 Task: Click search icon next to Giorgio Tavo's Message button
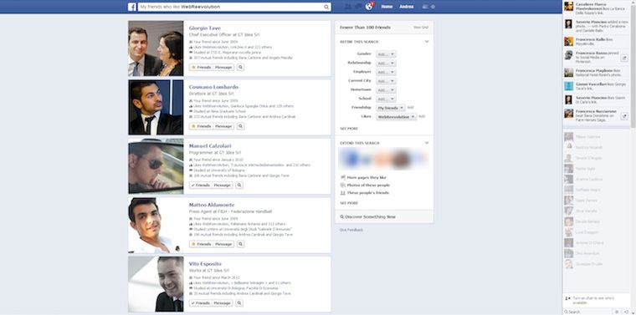(240, 67)
